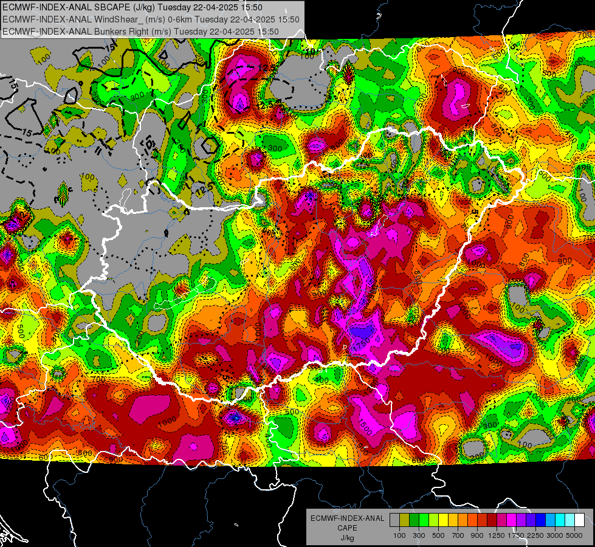Select the pure blue swatch in the legend

(x=541, y=520)
